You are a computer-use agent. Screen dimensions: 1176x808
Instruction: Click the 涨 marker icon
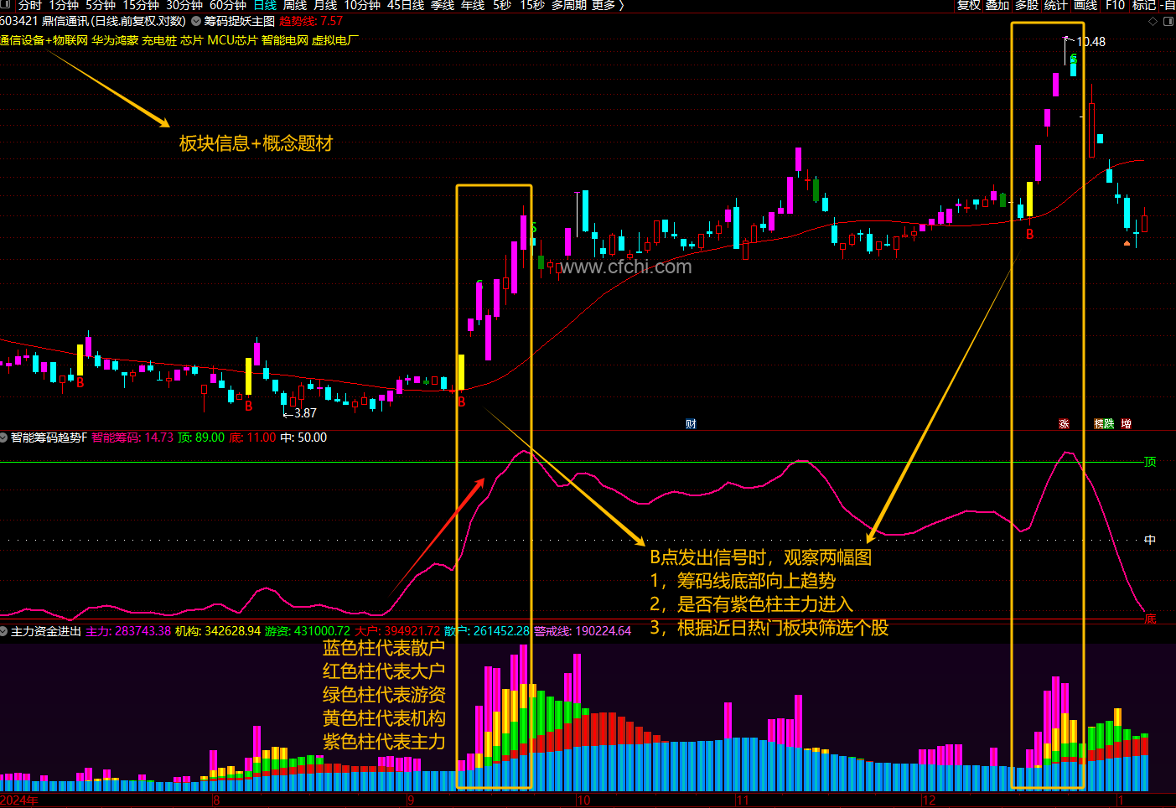(1065, 424)
